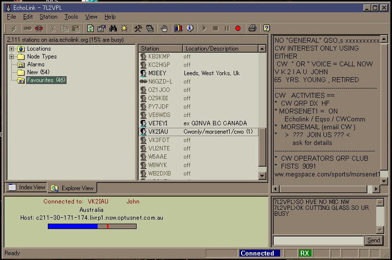Click the red Disconnect toolbar icon
The image size is (392, 260).
(x=39, y=29)
